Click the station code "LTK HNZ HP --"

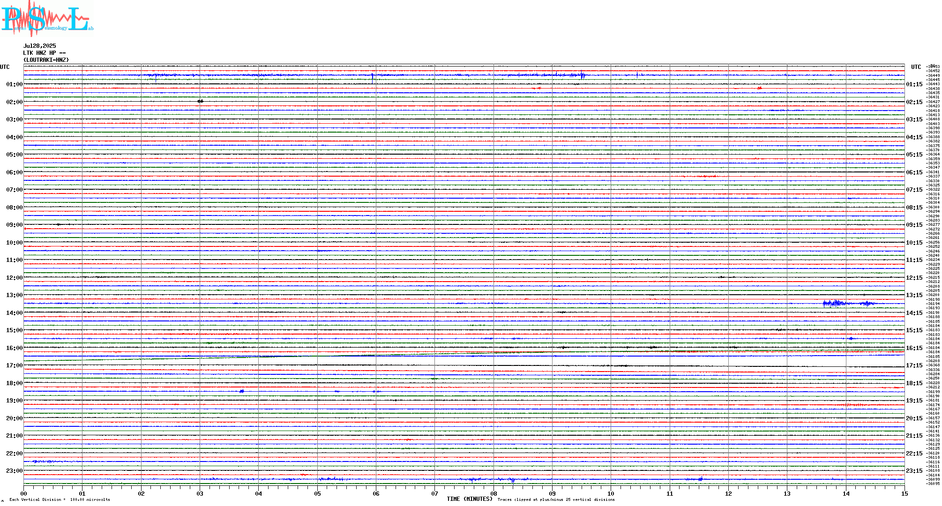coord(45,53)
